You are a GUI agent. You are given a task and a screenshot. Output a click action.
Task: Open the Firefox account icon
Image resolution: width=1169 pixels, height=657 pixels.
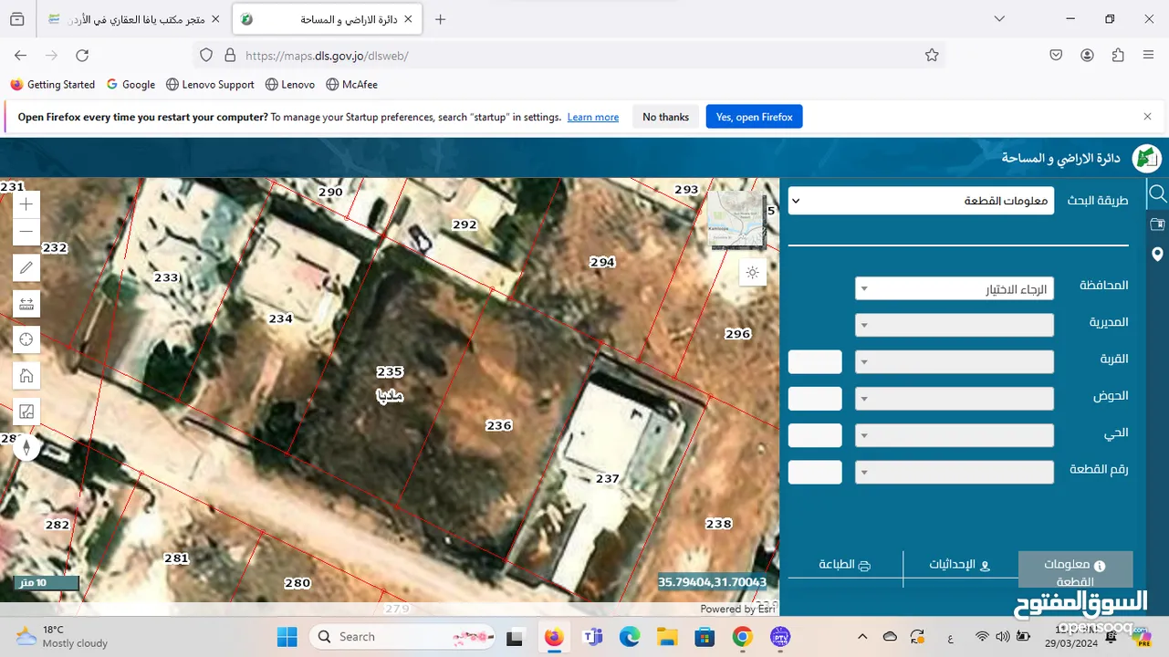click(x=1087, y=56)
